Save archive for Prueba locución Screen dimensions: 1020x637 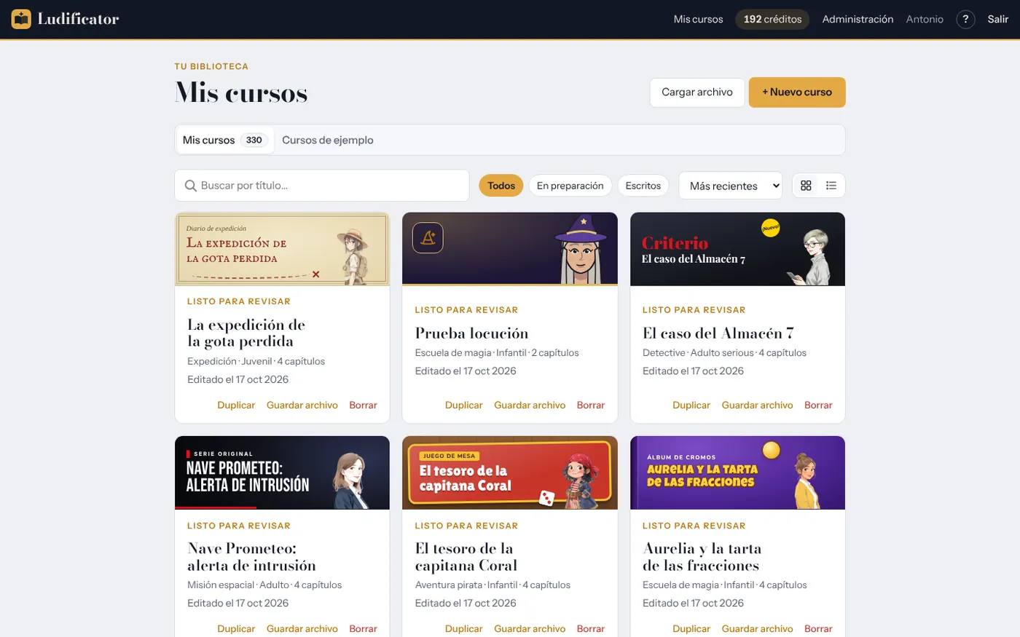pyautogui.click(x=530, y=405)
